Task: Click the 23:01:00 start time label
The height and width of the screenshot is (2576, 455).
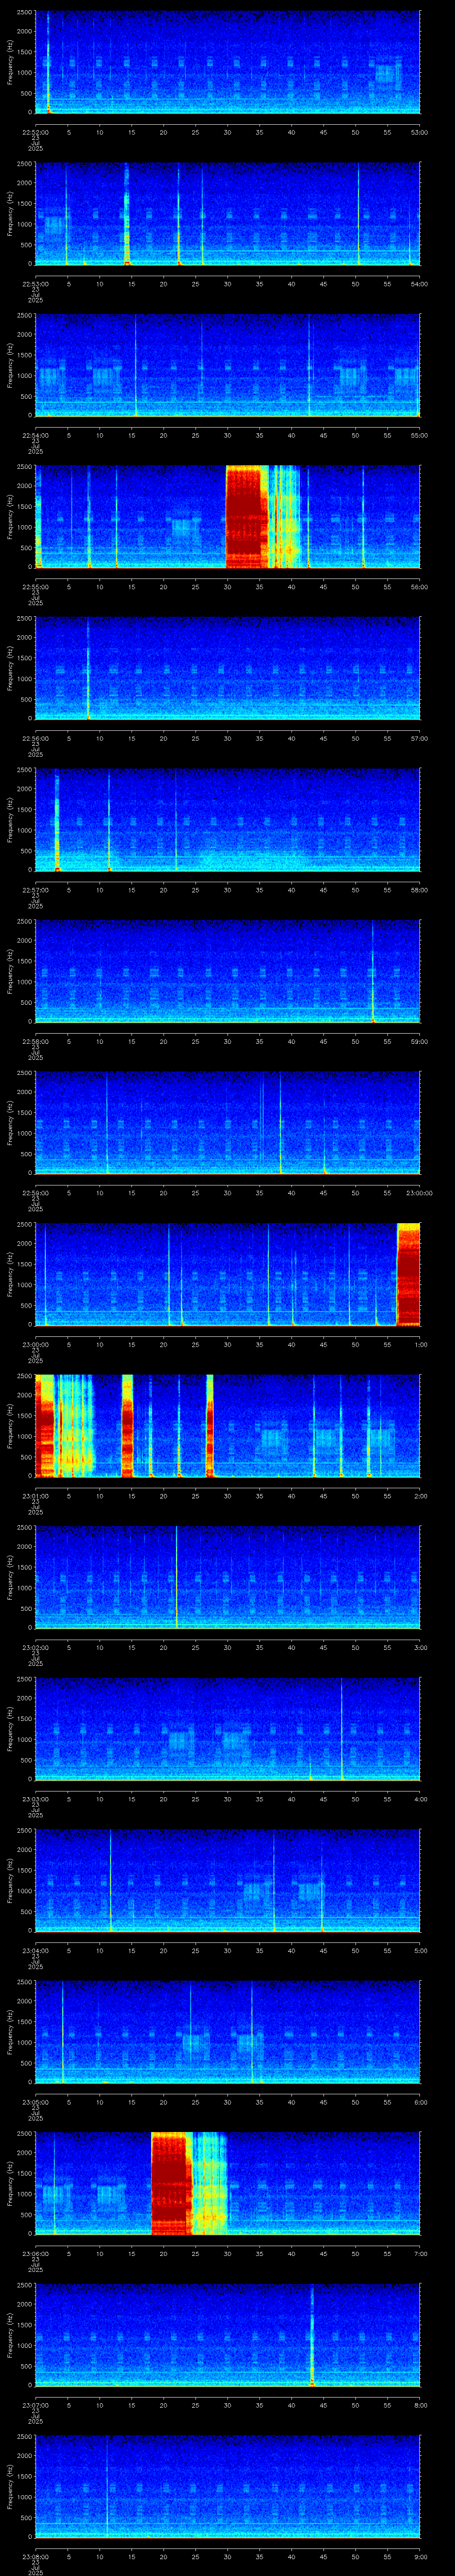Action: [x=35, y=1496]
